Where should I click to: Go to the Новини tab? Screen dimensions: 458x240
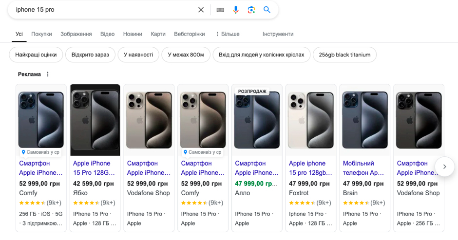[133, 34]
